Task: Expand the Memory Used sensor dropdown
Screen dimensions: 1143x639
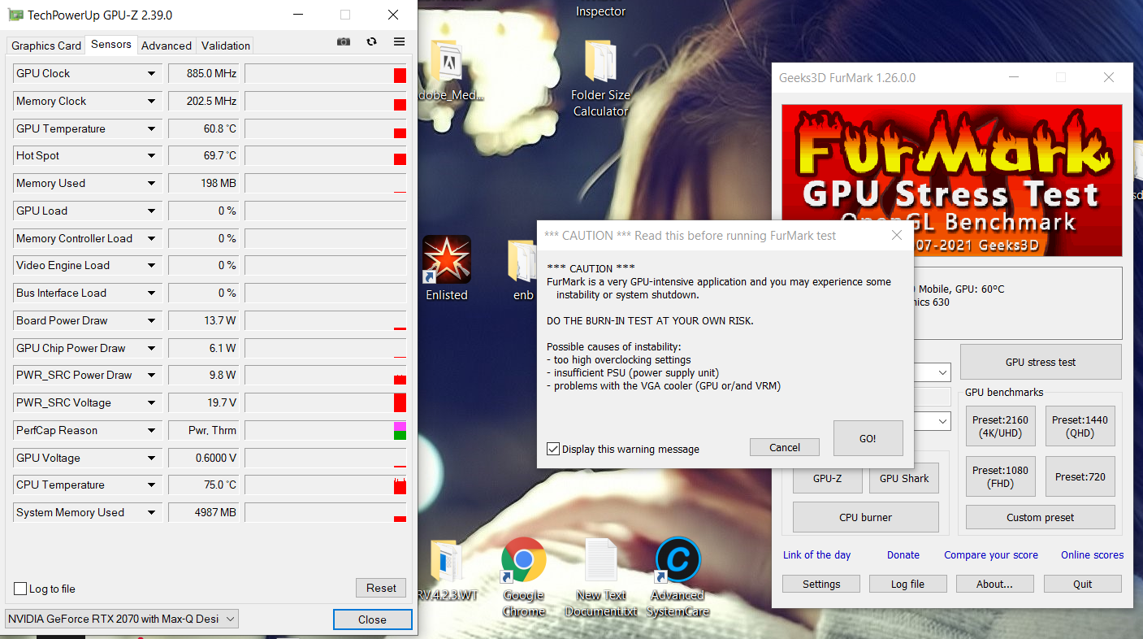Action: coord(151,184)
